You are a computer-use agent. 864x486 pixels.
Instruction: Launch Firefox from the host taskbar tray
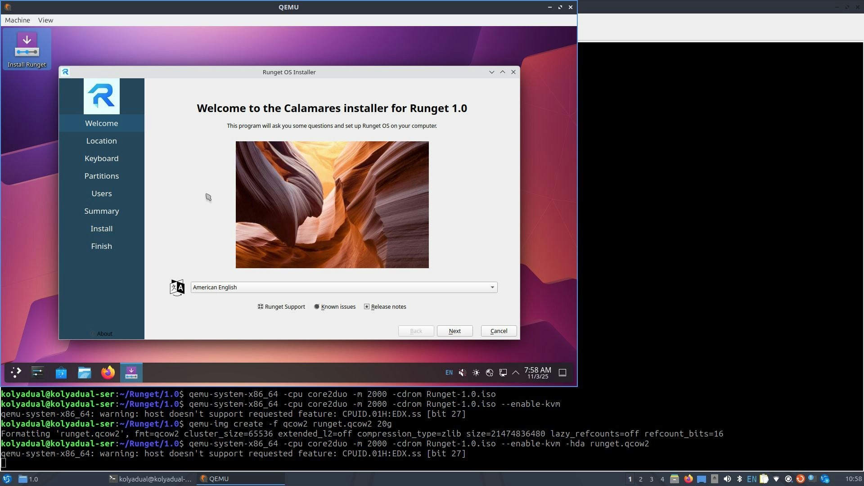point(688,479)
